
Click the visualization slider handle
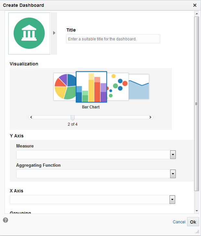point(73,118)
